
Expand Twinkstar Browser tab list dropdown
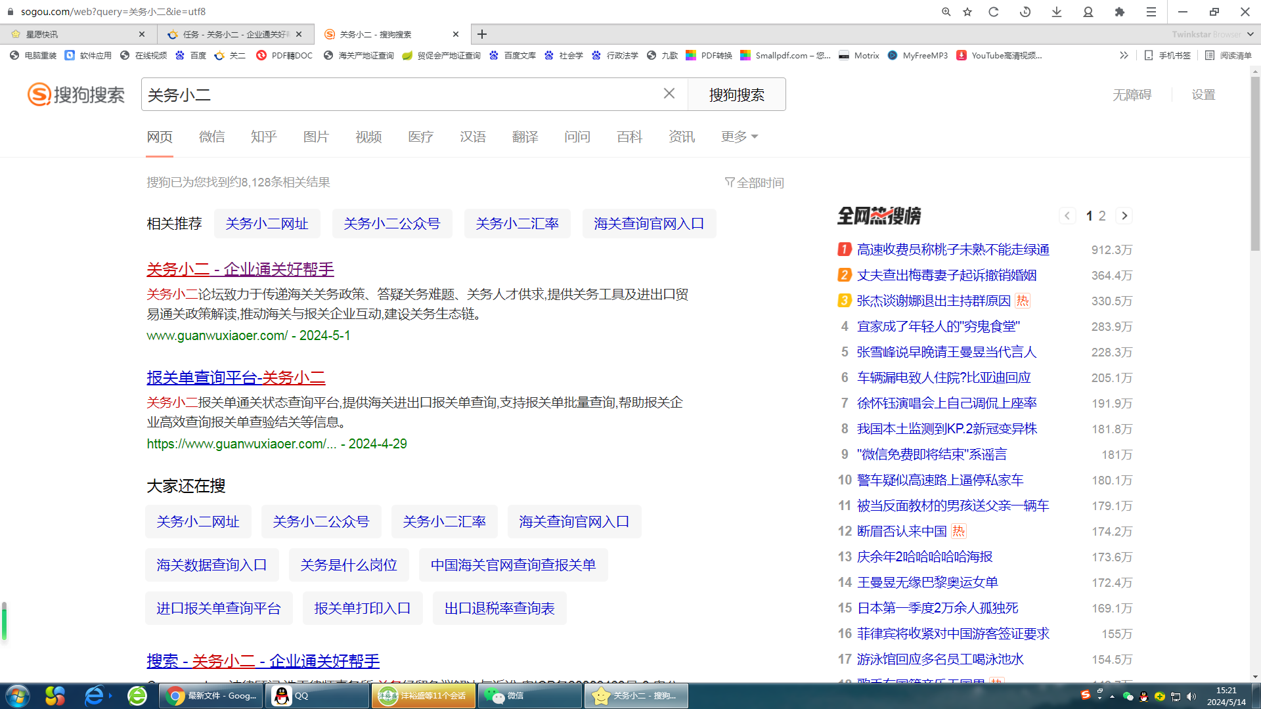pos(1250,34)
